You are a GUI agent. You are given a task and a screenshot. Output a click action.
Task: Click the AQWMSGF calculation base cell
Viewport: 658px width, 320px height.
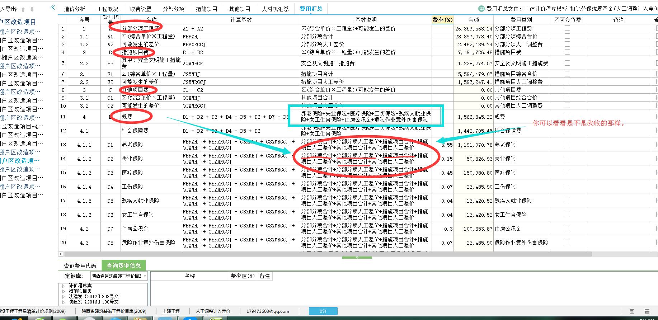coord(241,63)
